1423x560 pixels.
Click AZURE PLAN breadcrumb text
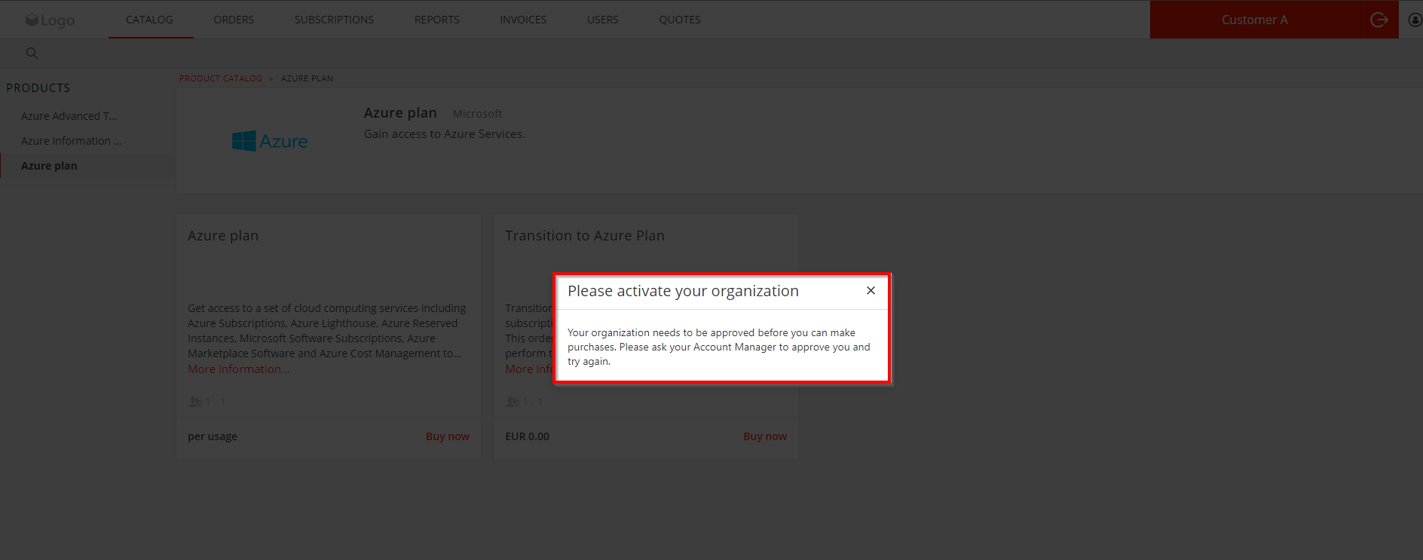[307, 78]
